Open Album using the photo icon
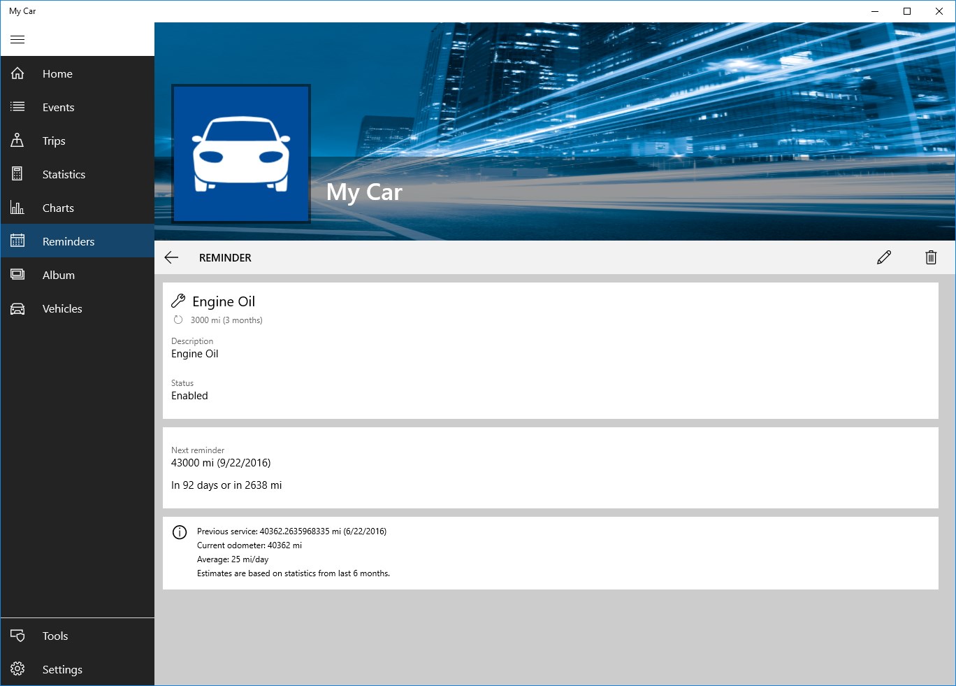This screenshot has height=686, width=956. [17, 274]
